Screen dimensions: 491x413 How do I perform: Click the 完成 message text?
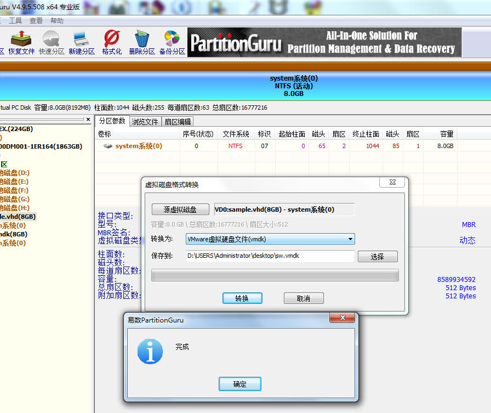coord(182,347)
